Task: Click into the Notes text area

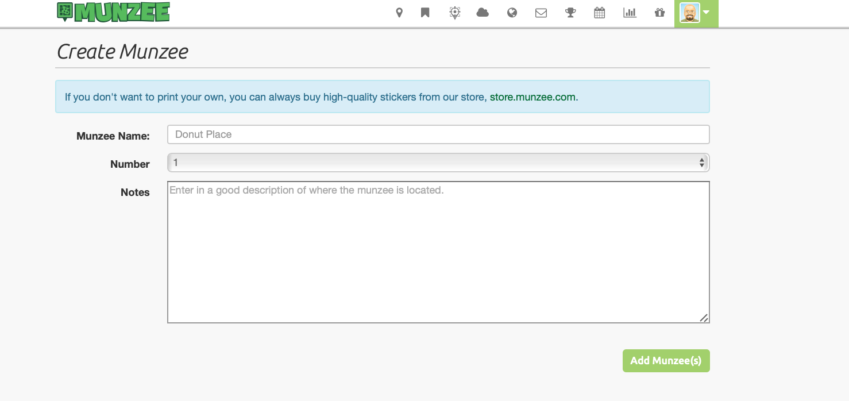Action: pos(438,252)
